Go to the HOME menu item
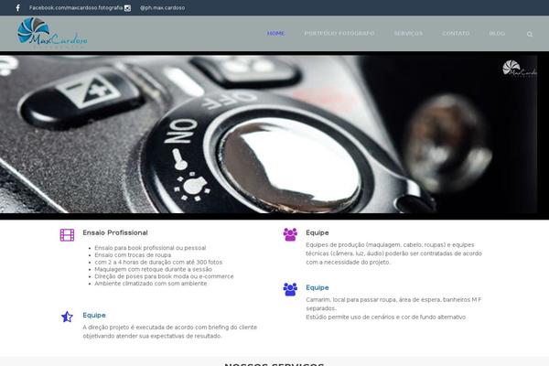This screenshot has width=549, height=366. pyautogui.click(x=276, y=33)
